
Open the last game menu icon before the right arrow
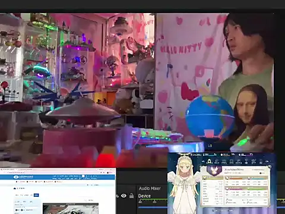click(261, 162)
